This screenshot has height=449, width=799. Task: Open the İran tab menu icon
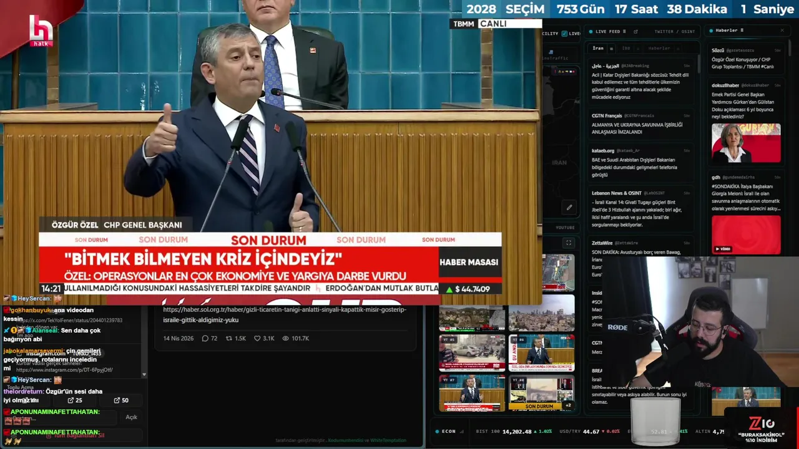coord(611,48)
